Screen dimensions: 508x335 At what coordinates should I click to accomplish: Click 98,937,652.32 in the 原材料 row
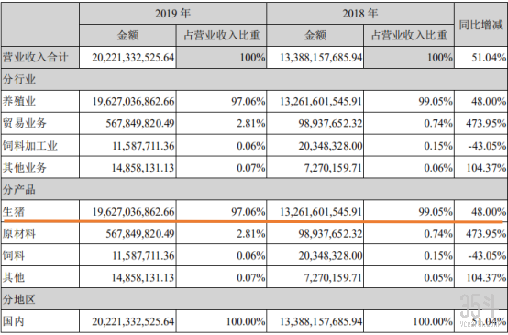330,233
